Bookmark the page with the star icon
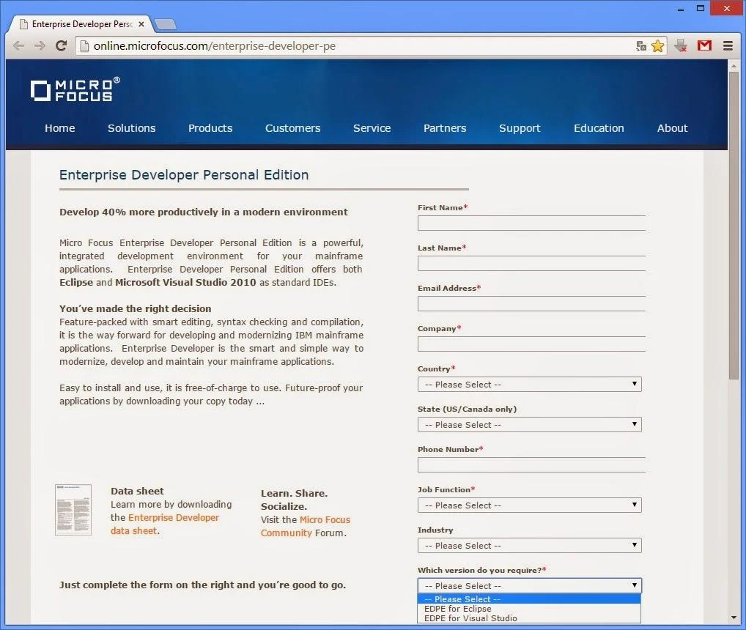Image resolution: width=746 pixels, height=630 pixels. tap(657, 45)
